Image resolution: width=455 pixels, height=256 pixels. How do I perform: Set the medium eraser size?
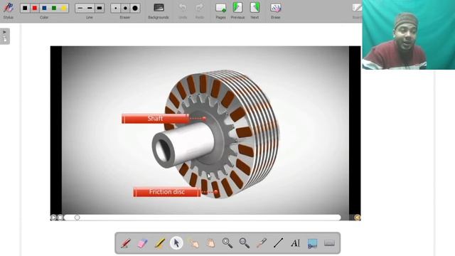click(x=125, y=8)
